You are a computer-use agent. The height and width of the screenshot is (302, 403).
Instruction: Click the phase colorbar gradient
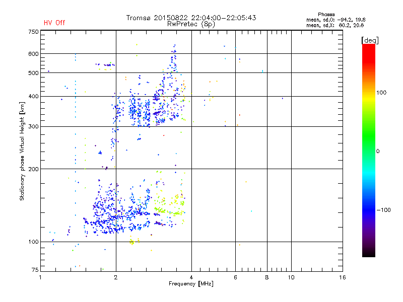tap(369, 150)
